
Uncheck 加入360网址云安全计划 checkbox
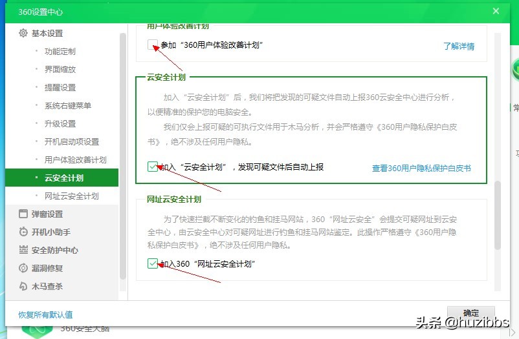coord(153,263)
